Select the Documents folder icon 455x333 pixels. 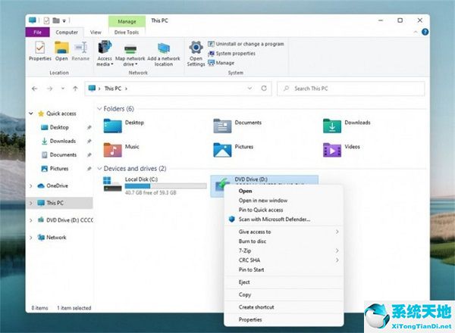[222, 126]
